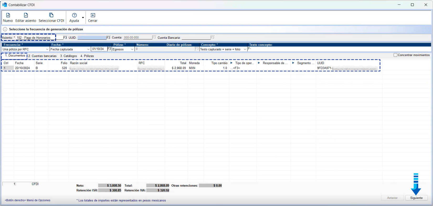
Task: Open the Catálogos tab
Action: (68, 56)
